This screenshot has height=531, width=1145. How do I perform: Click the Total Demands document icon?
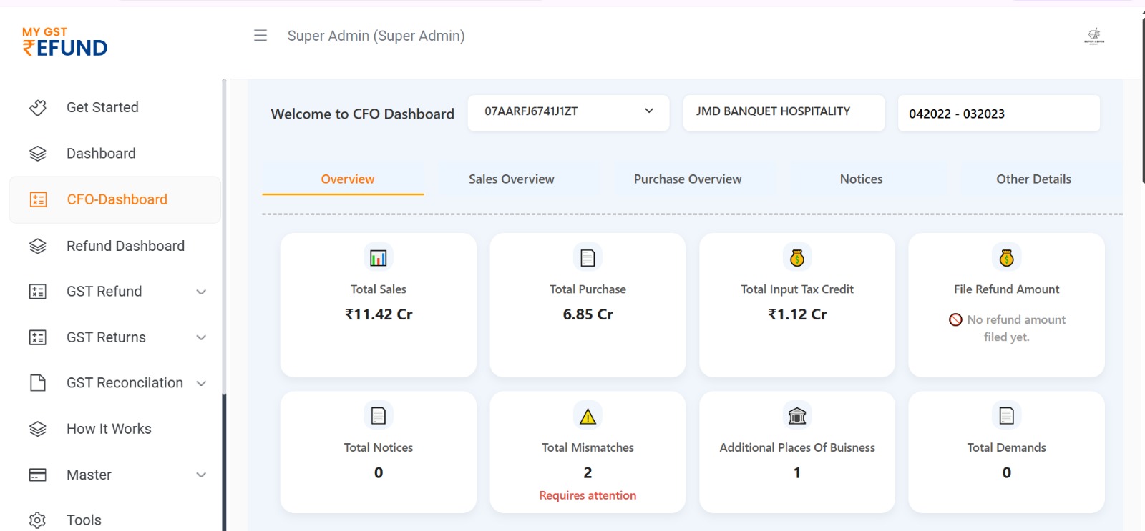coord(1007,415)
